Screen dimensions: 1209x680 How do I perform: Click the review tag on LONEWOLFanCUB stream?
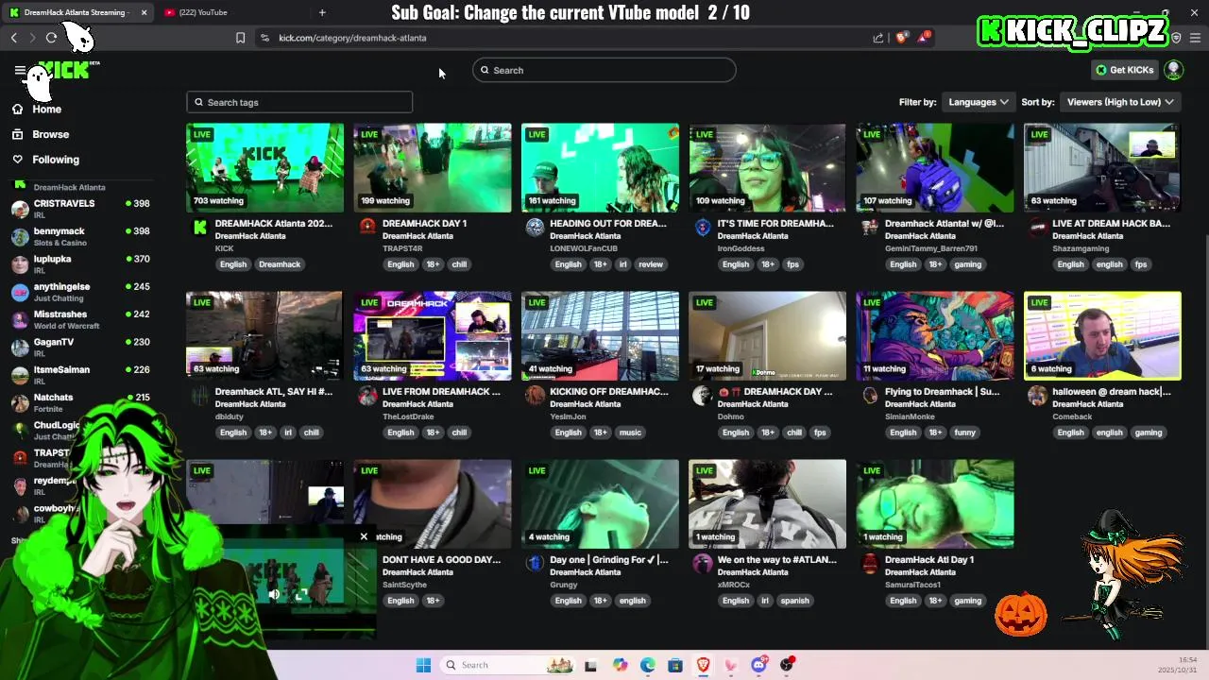click(651, 264)
